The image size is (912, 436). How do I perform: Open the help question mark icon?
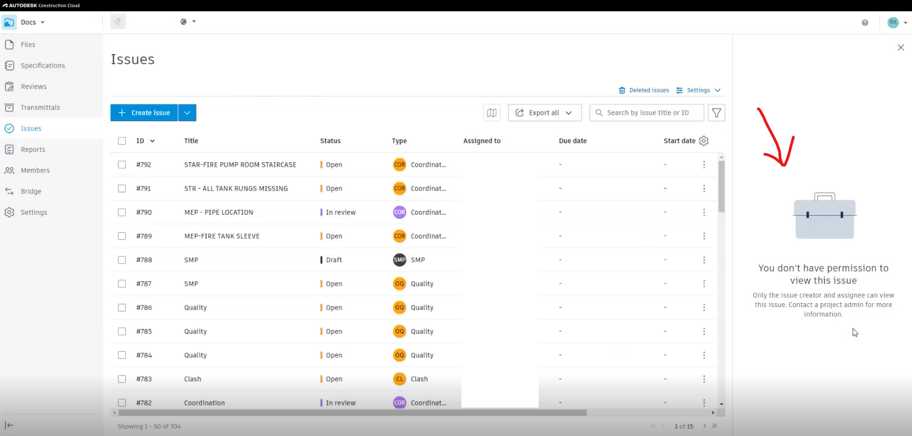(x=865, y=22)
